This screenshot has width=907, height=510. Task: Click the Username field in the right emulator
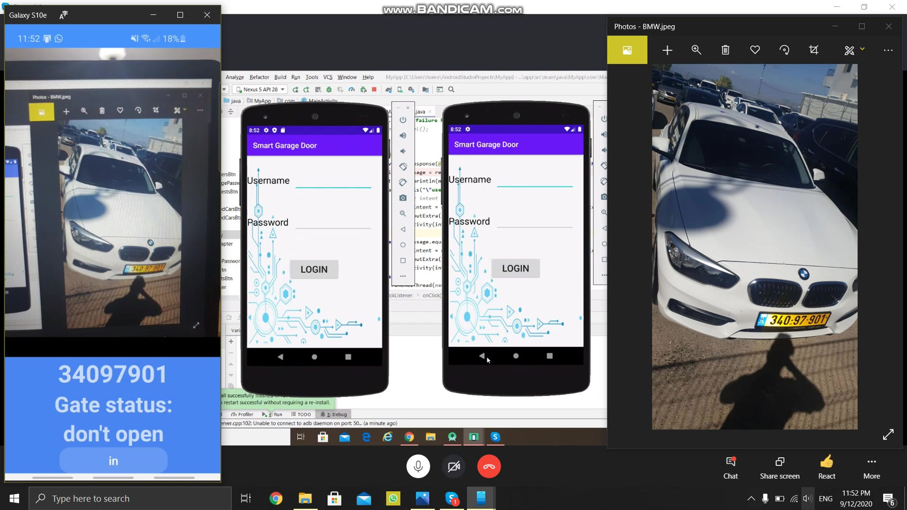(535, 180)
